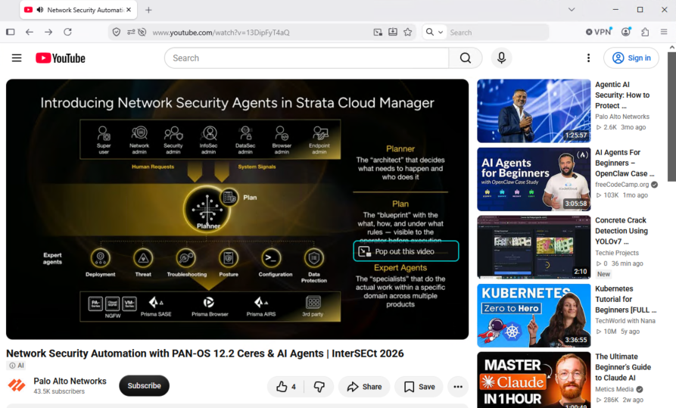Expand the search engine dropdown

click(435, 32)
